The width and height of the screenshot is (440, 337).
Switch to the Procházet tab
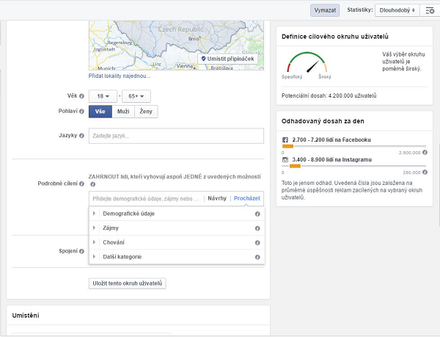pos(247,198)
